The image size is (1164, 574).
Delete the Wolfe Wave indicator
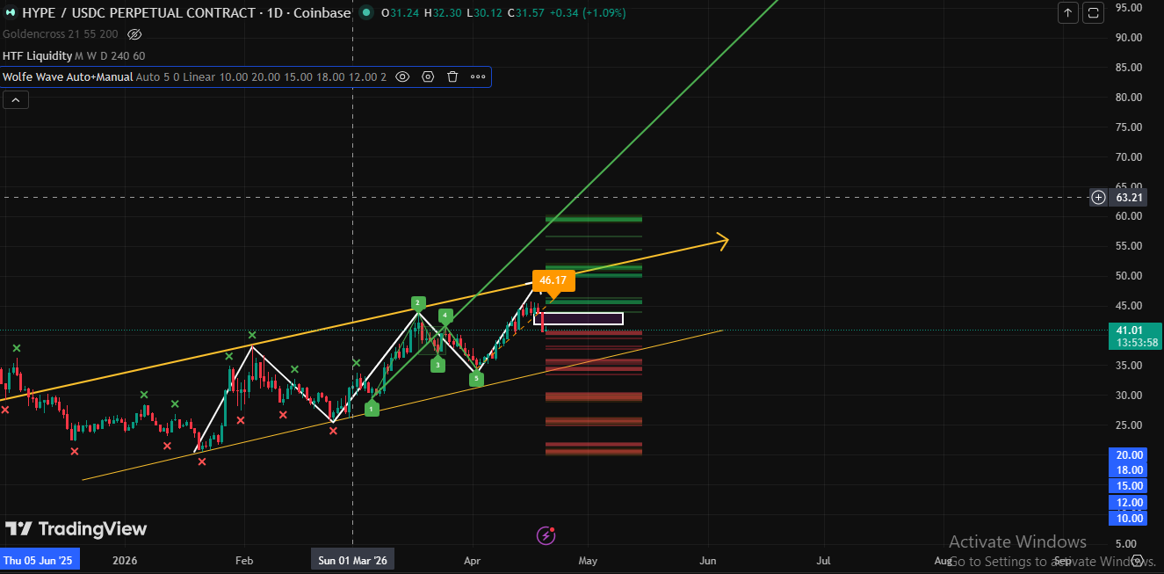coord(452,76)
